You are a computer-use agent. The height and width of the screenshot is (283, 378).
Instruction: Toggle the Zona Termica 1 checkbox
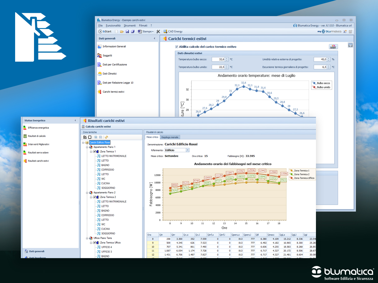95,152
